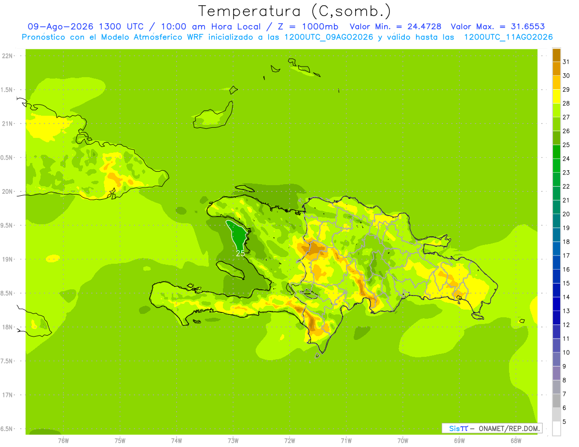579x447 pixels.
Task: Click the white swatch below colorbar label 5
Action: (x=557, y=429)
